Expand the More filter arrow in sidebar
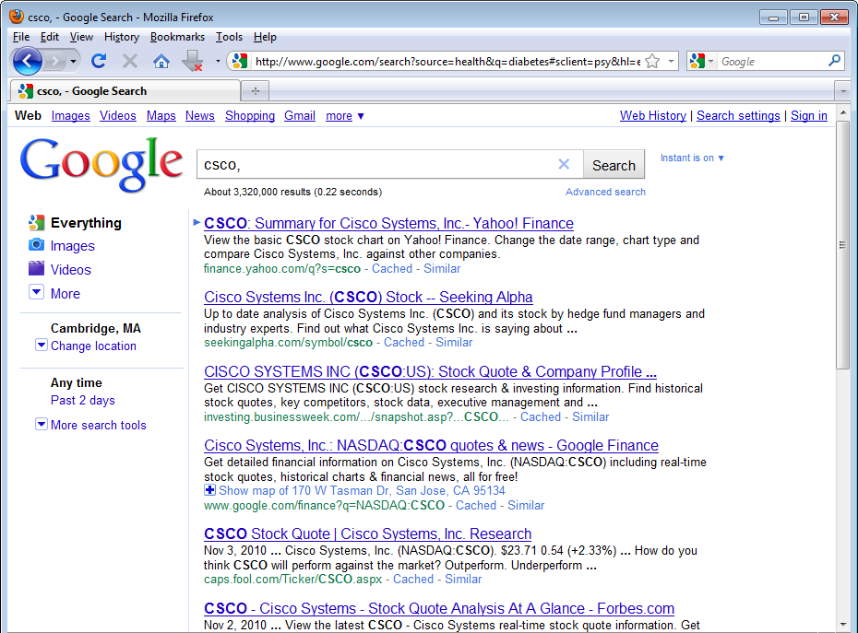858x633 pixels. pos(36,292)
